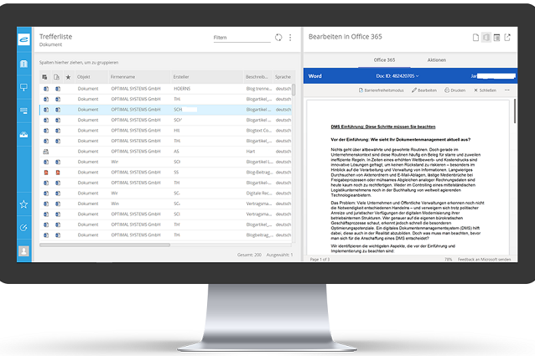The height and width of the screenshot is (356, 535).
Task: Click the Barrierefreiheitsmodus button
Action: click(381, 90)
